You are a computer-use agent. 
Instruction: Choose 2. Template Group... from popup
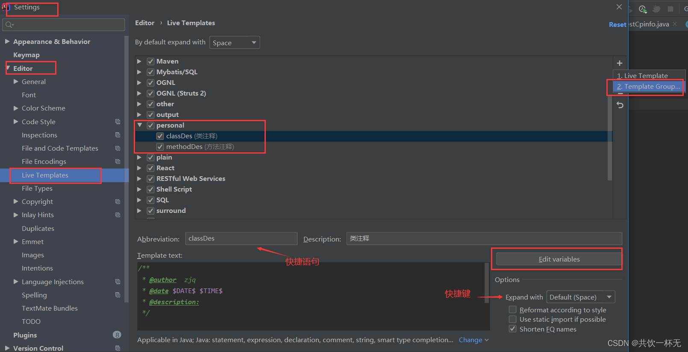pyautogui.click(x=649, y=86)
